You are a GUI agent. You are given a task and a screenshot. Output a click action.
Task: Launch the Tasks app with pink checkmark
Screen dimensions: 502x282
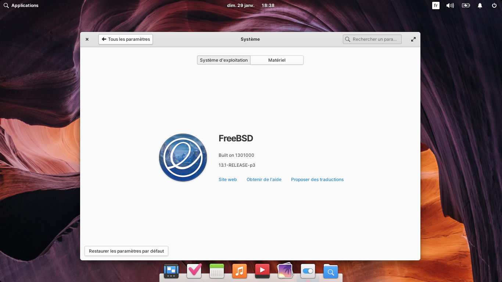(194, 271)
